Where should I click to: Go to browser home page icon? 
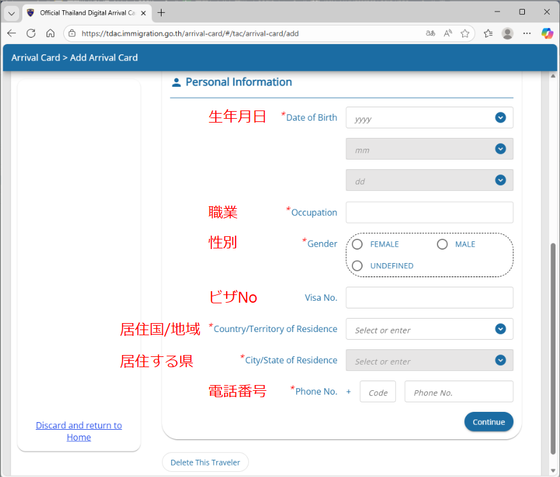[x=50, y=33]
